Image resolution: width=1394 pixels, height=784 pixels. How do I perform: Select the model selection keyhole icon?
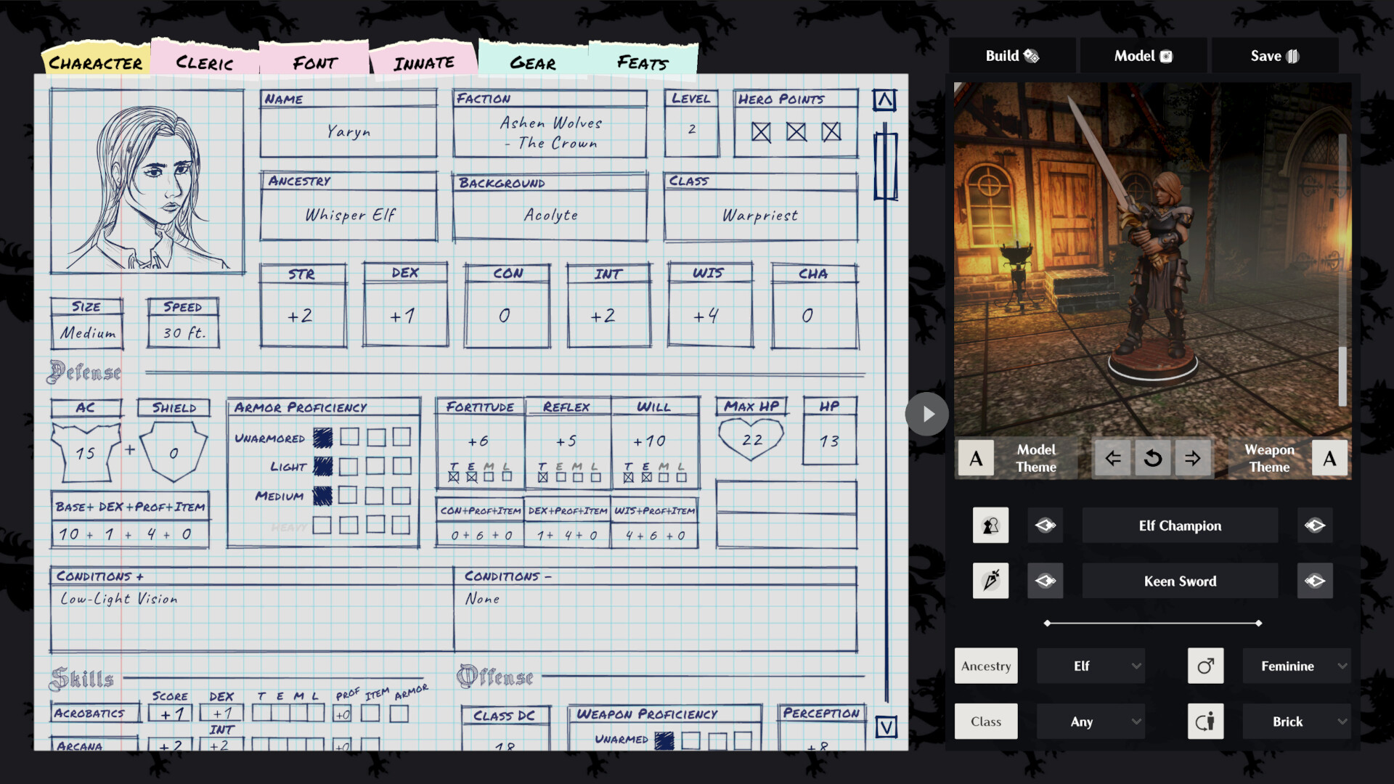990,525
